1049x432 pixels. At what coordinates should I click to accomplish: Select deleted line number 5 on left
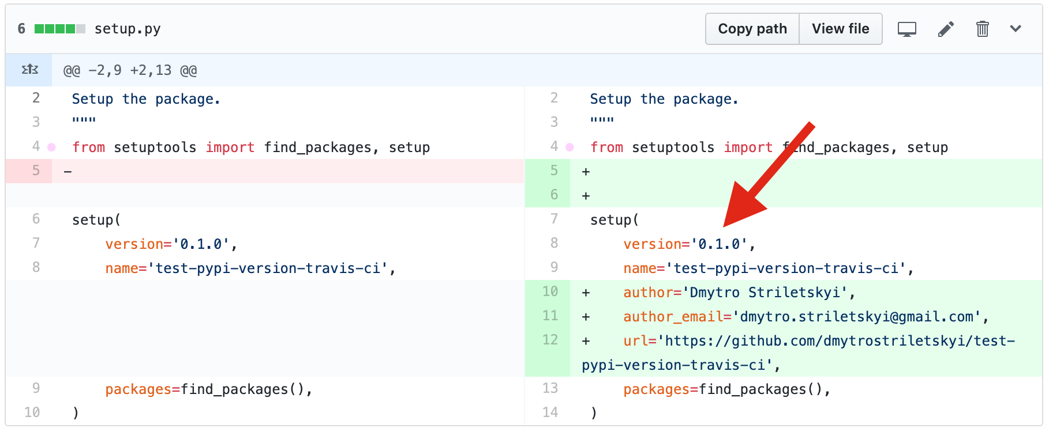click(x=36, y=171)
